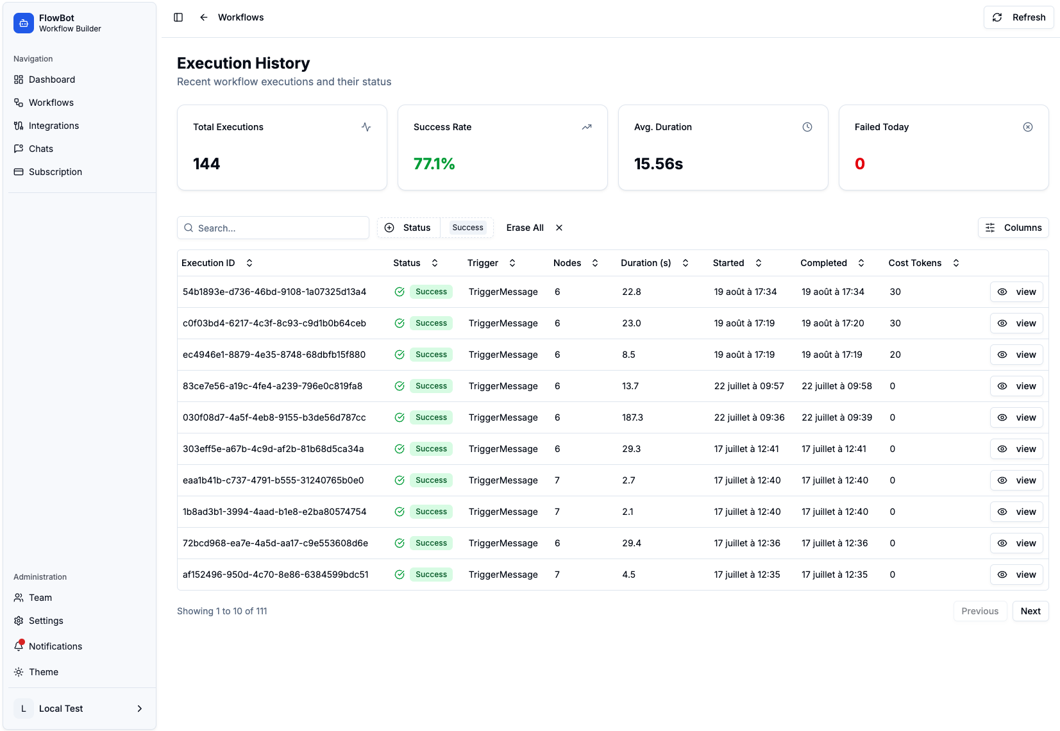
Task: Click the Avg. Duration clock icon
Action: 807,127
